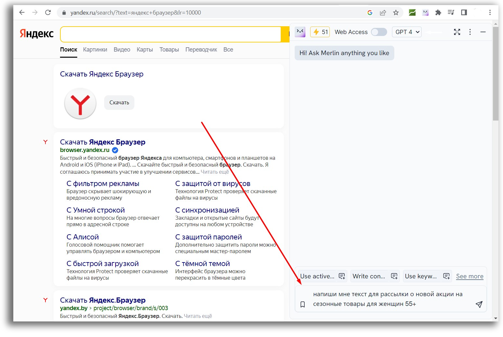The width and height of the screenshot is (503, 337).
Task: Click the bookmark icon in Merlin prompt box
Action: click(302, 304)
